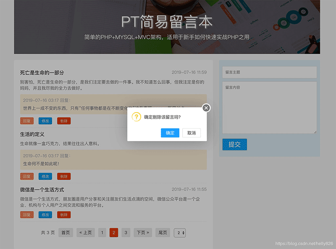
Task: Reply to the 死亡是生命的一部分 message
Action: 27,121
